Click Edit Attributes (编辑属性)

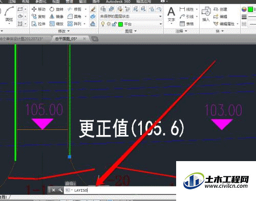pos(224,24)
